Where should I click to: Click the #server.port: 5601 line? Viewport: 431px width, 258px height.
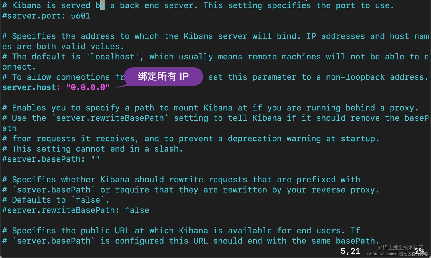pos(46,16)
